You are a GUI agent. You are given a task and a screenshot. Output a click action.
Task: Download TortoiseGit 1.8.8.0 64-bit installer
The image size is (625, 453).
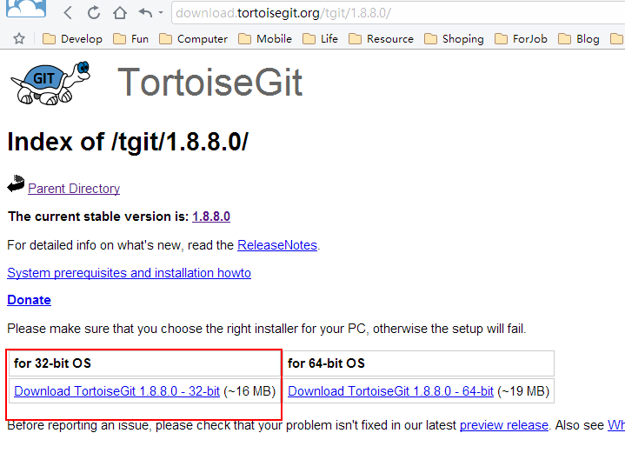click(390, 391)
